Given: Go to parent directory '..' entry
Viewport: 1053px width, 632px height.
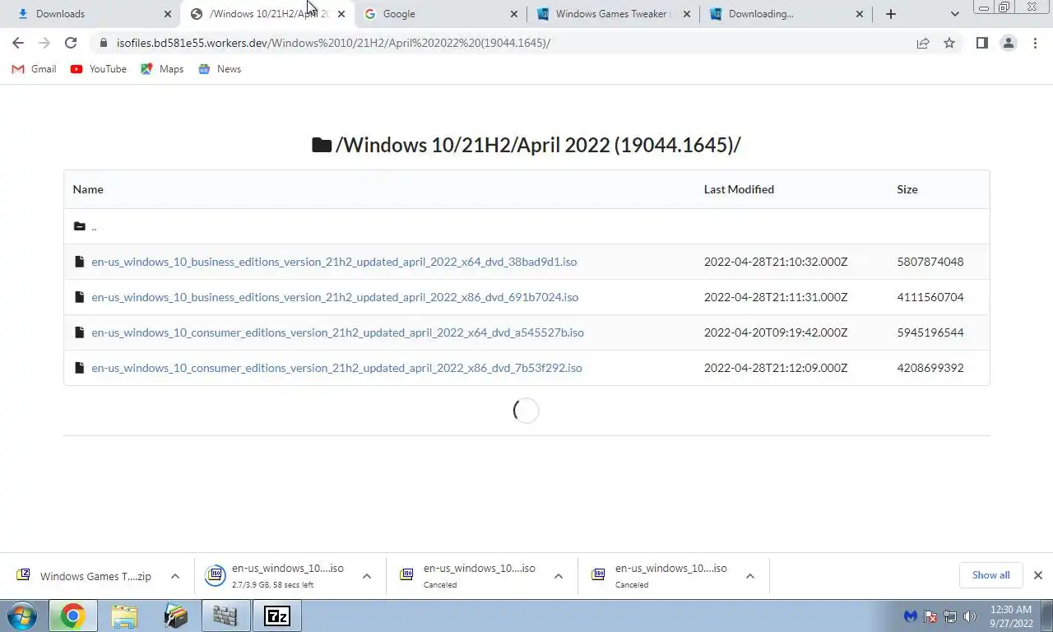Looking at the screenshot, I should tap(94, 226).
